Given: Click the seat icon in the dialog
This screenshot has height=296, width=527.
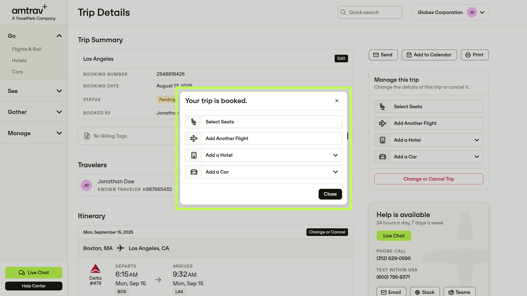Looking at the screenshot, I should 194,122.
